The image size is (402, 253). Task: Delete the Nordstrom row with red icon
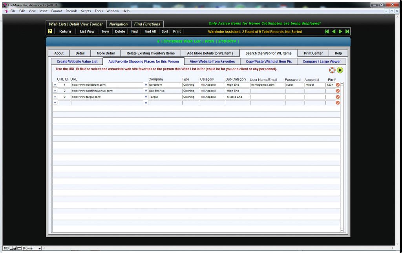point(338,85)
